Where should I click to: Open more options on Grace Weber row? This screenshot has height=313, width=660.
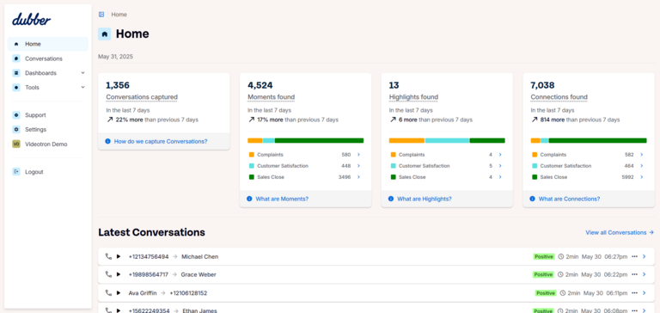(x=634, y=274)
